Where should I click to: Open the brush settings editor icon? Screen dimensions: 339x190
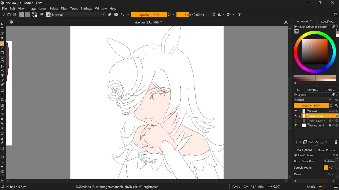pos(42,15)
